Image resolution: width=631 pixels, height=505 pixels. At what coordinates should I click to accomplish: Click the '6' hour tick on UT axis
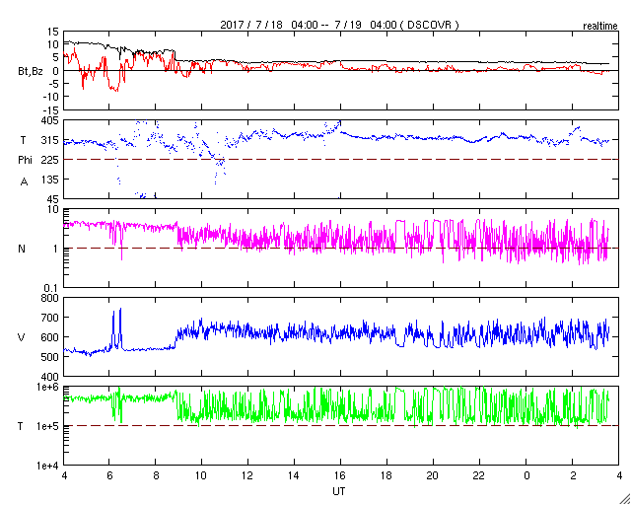point(109,475)
